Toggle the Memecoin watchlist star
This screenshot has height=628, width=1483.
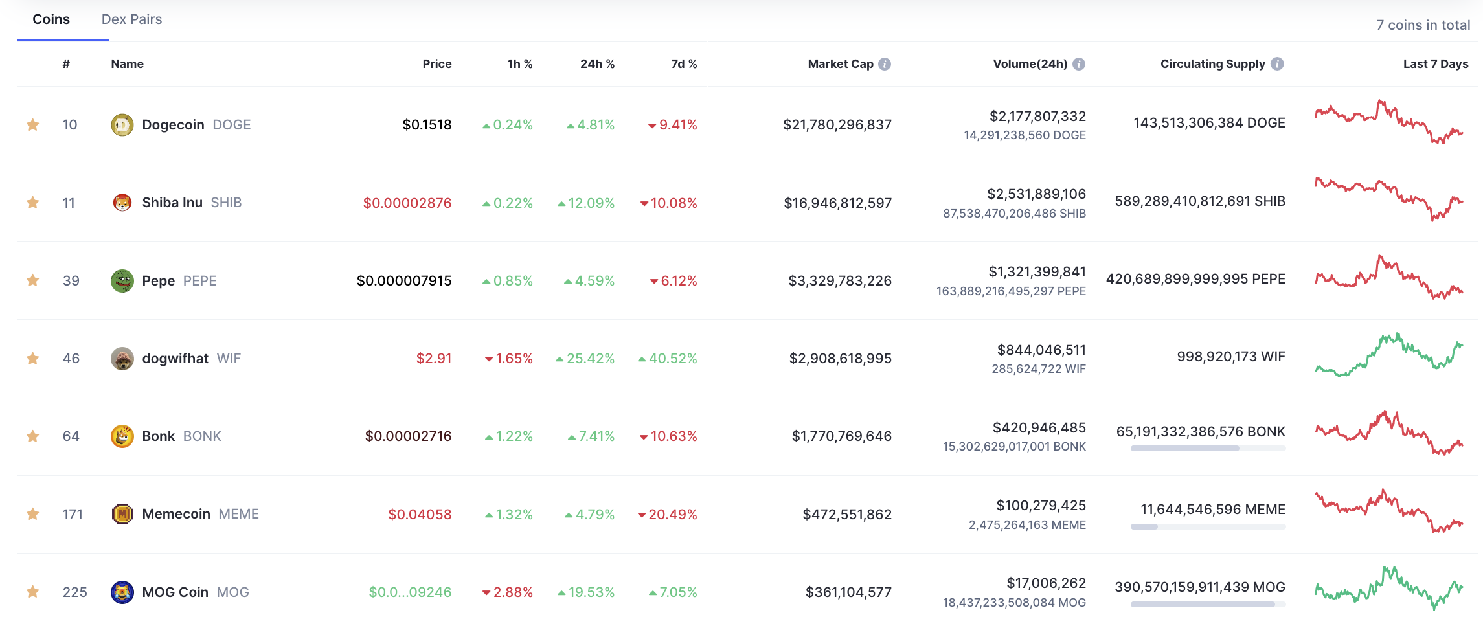(32, 514)
